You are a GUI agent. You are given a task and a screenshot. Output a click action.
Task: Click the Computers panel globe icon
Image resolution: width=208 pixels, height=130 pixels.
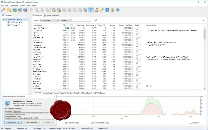tap(3, 15)
